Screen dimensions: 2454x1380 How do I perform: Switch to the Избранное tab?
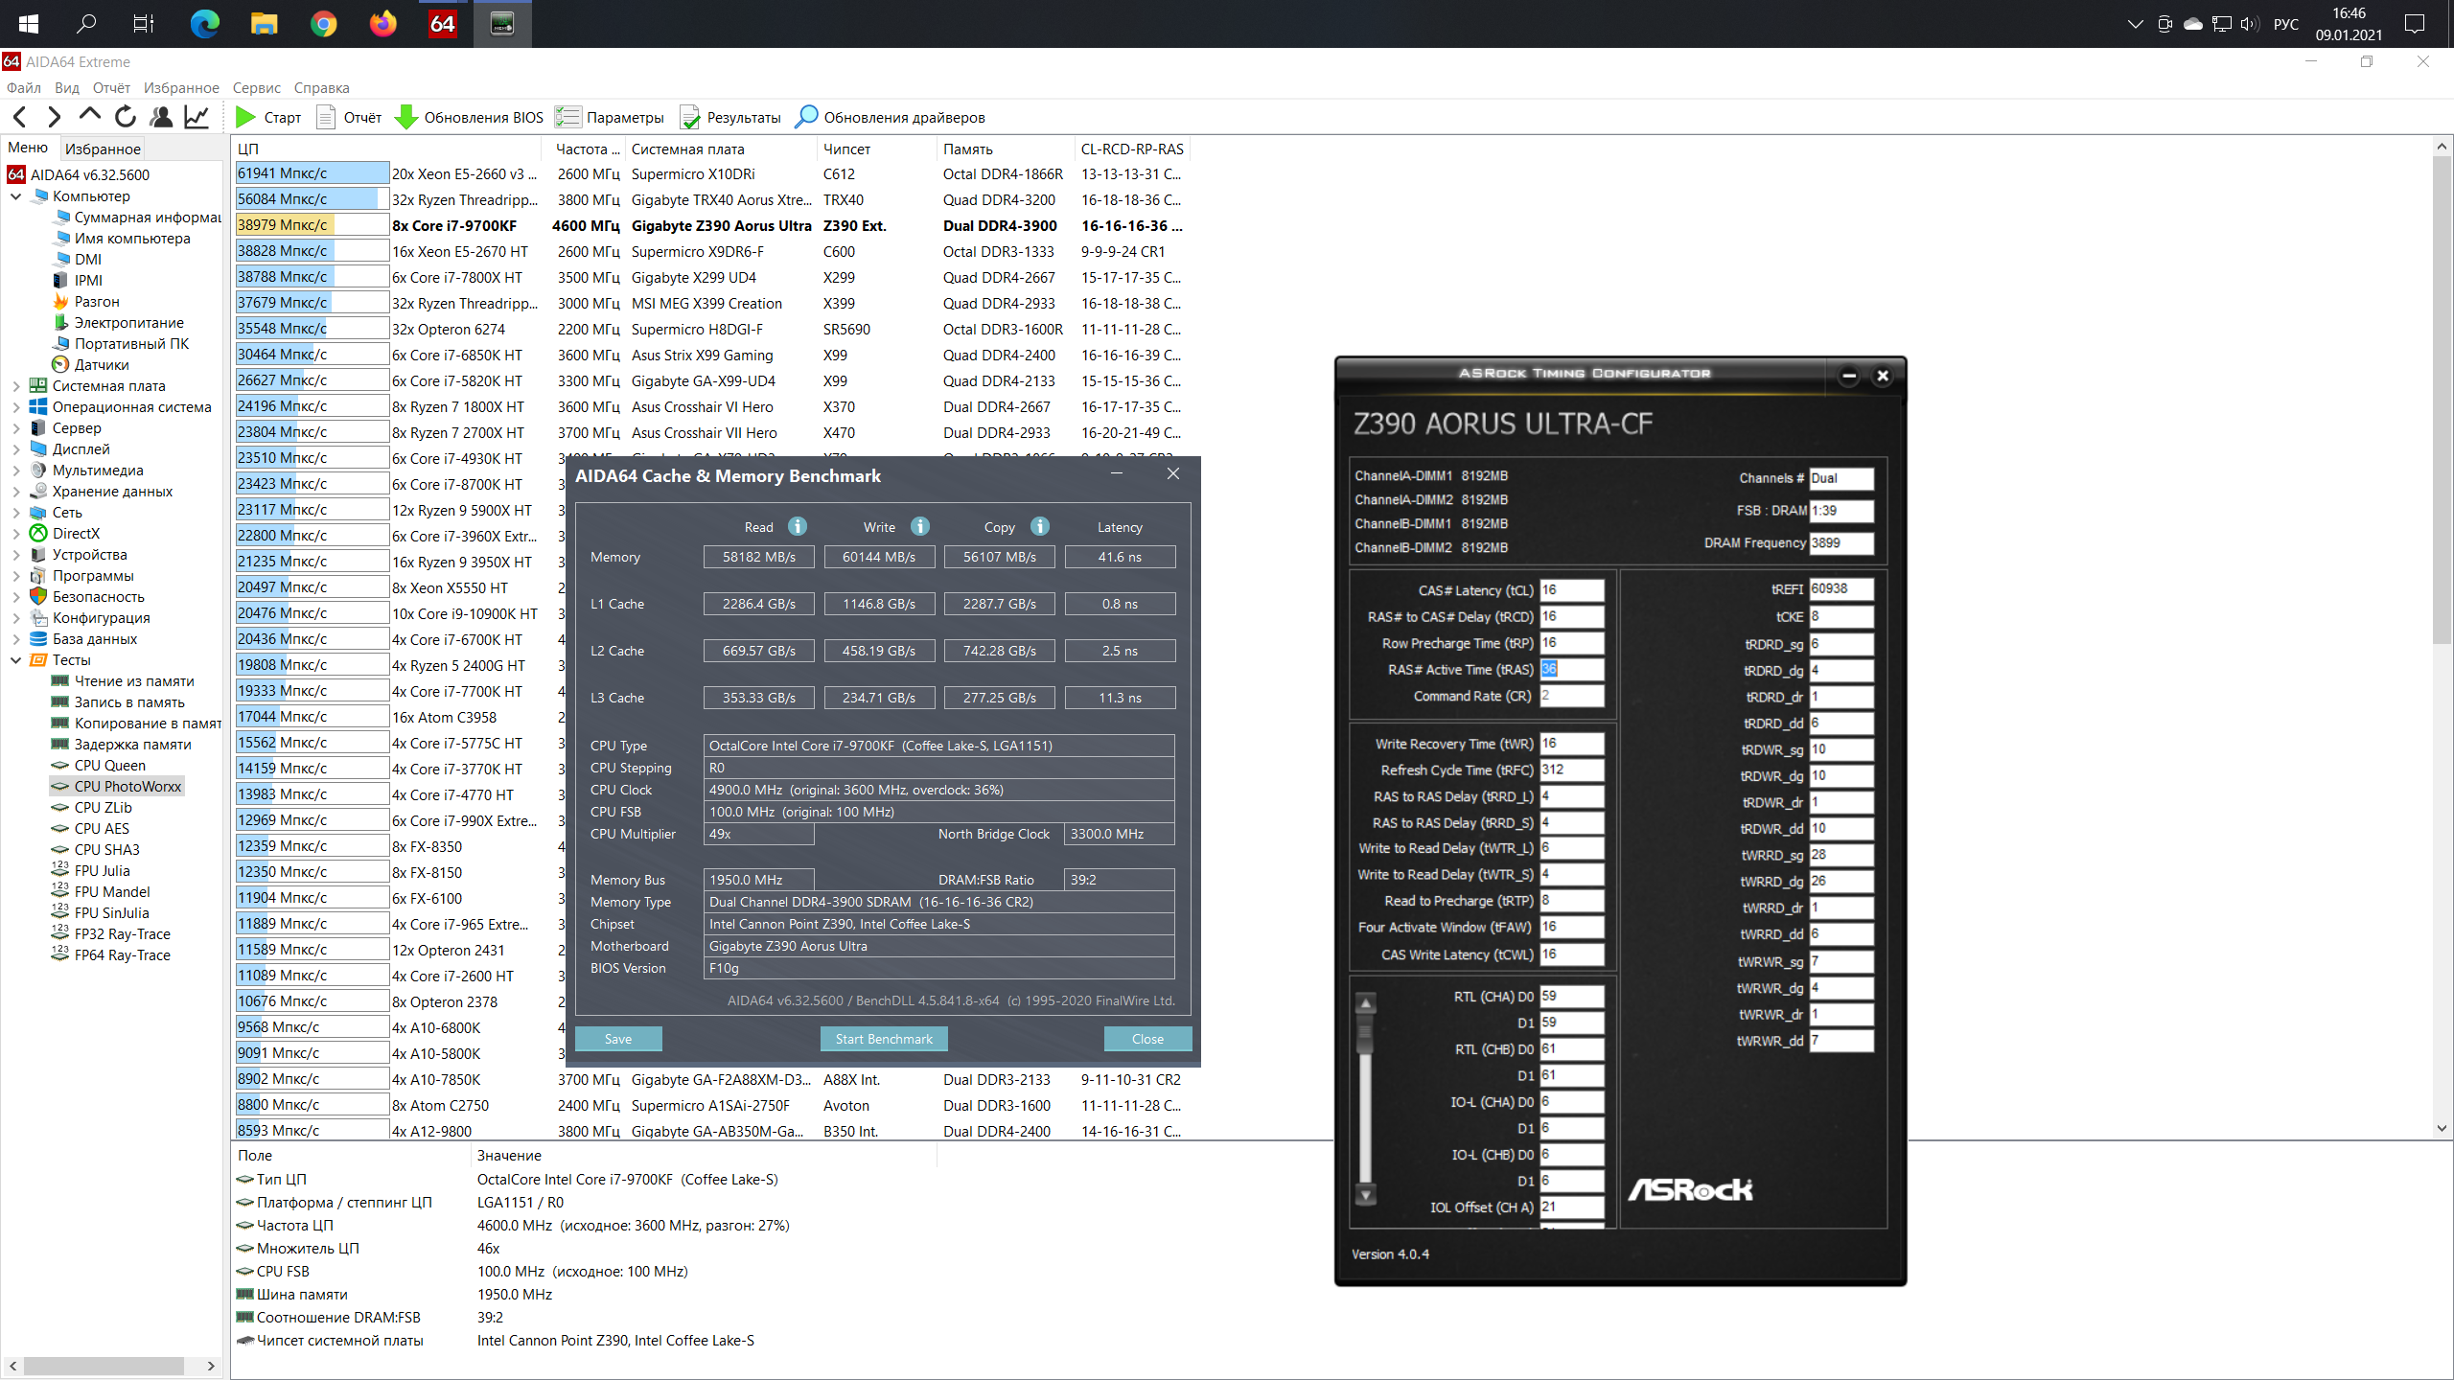click(x=103, y=149)
